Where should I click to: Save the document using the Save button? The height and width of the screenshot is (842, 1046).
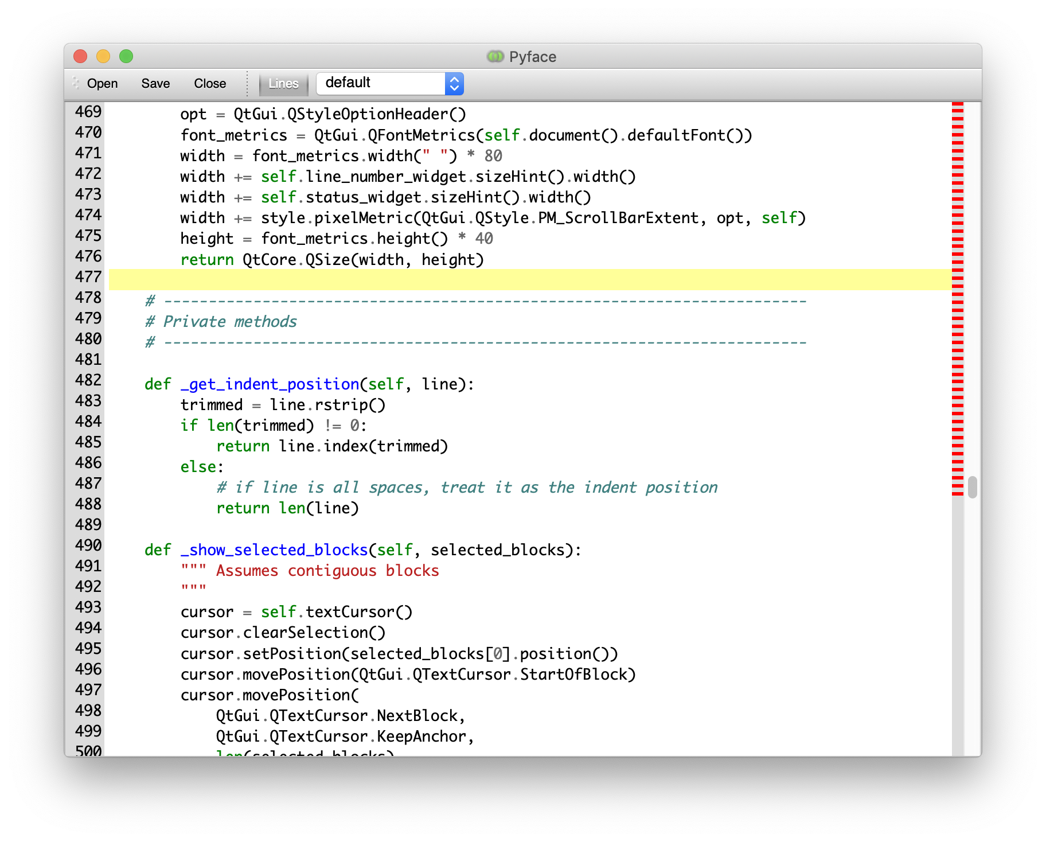coord(155,83)
